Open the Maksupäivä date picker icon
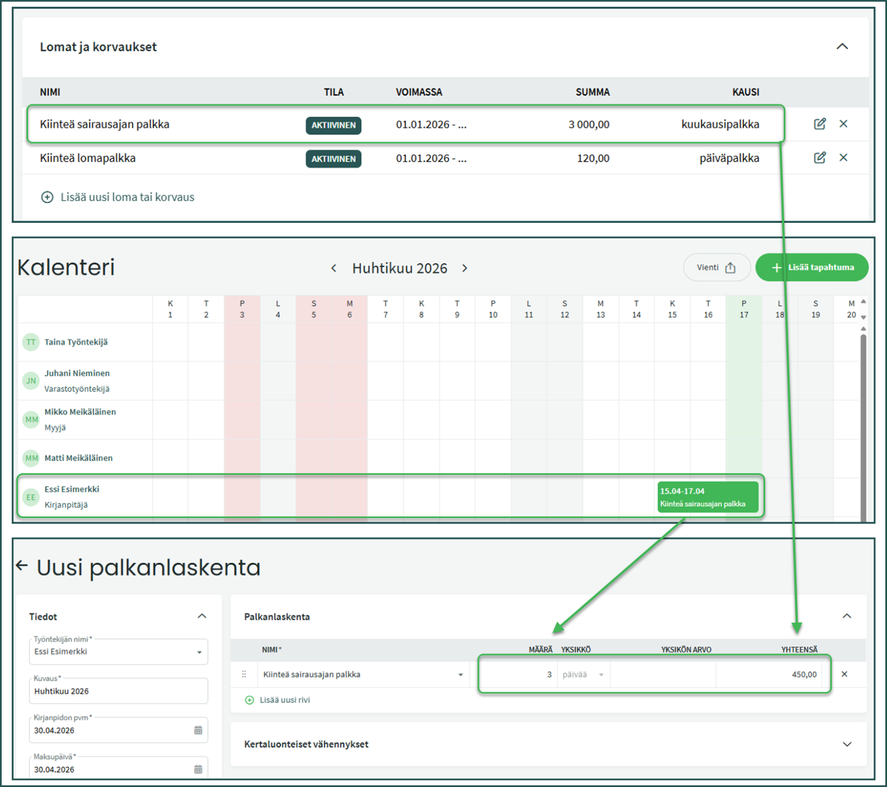 pos(198,769)
